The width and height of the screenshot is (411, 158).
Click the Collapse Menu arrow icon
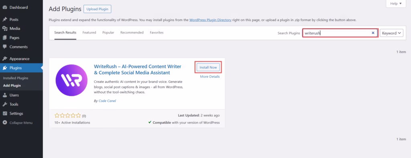pyautogui.click(x=5, y=123)
